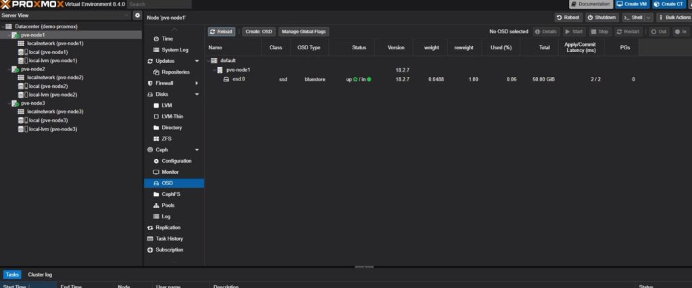Collapse Updates submenu arrow
The image size is (692, 288).
click(197, 61)
